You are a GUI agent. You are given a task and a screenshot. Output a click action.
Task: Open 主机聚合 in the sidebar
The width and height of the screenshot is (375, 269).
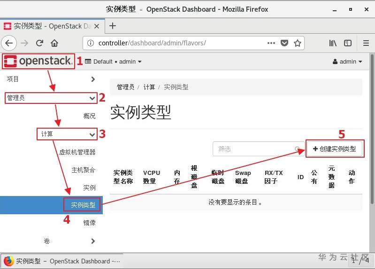point(84,170)
